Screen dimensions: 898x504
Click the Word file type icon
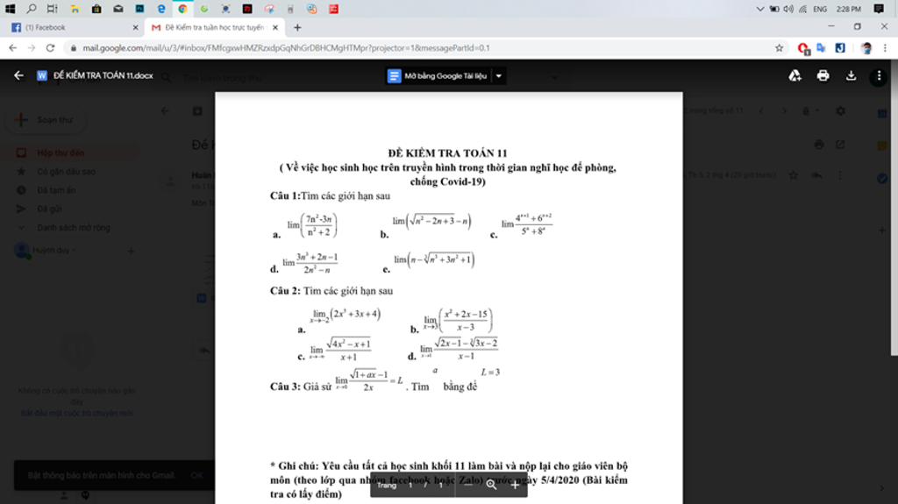42,75
